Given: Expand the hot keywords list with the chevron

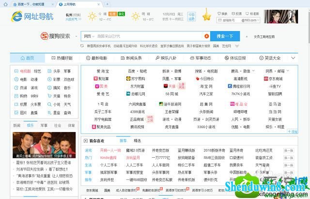Looking at the screenshot, I should click(x=237, y=46).
